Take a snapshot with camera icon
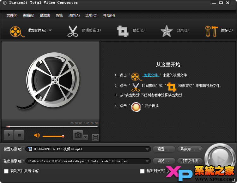The image size is (237, 183). [78, 135]
